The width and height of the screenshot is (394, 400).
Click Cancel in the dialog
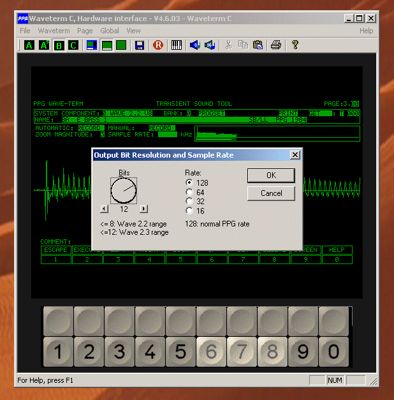[271, 193]
